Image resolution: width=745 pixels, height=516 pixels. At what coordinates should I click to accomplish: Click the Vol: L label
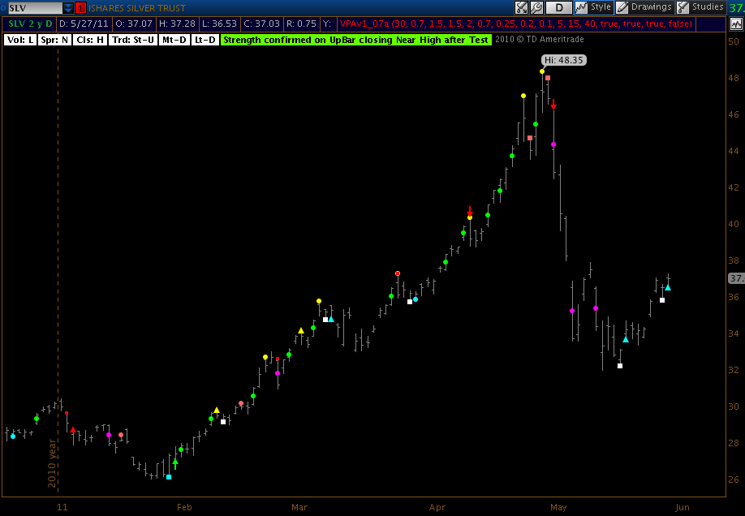coord(20,40)
